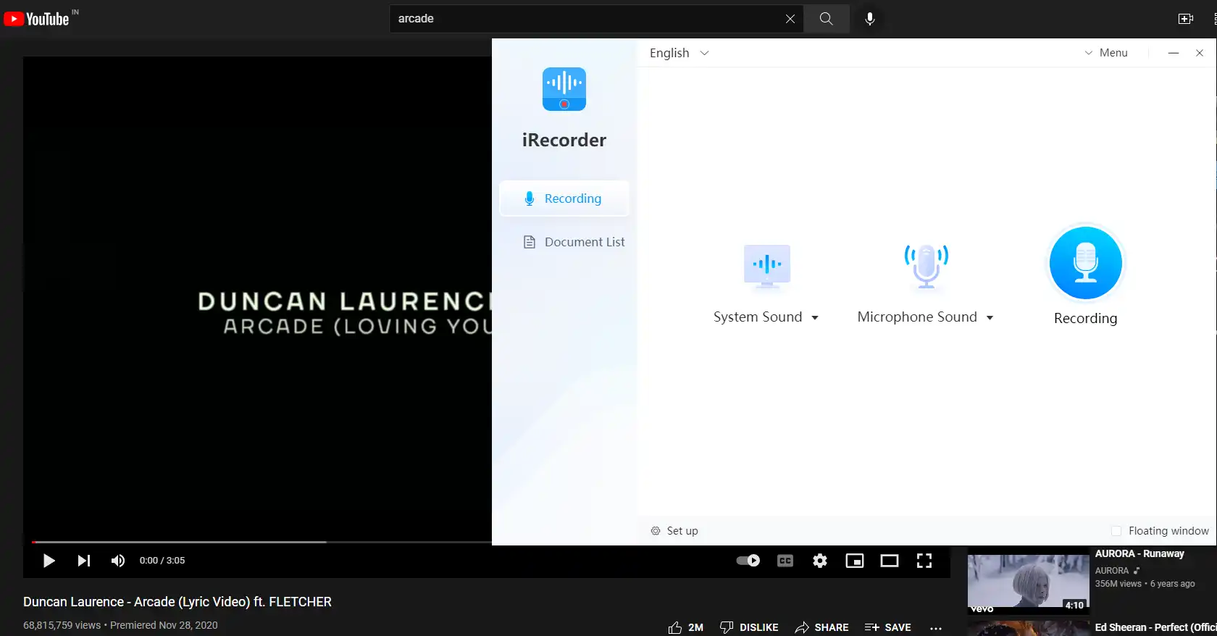Start voice search with microphone
The width and height of the screenshot is (1217, 636).
870,19
